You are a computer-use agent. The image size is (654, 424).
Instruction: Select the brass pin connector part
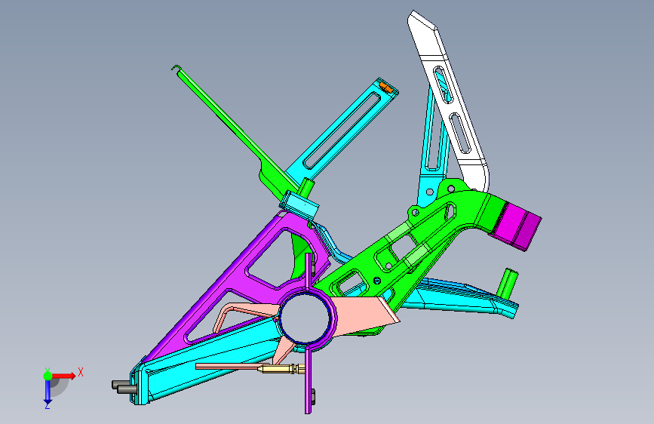click(281, 369)
